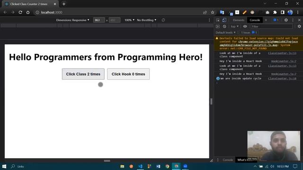The width and height of the screenshot is (303, 170).
Task: Open the Google Translate extension icon
Action: 222,12
